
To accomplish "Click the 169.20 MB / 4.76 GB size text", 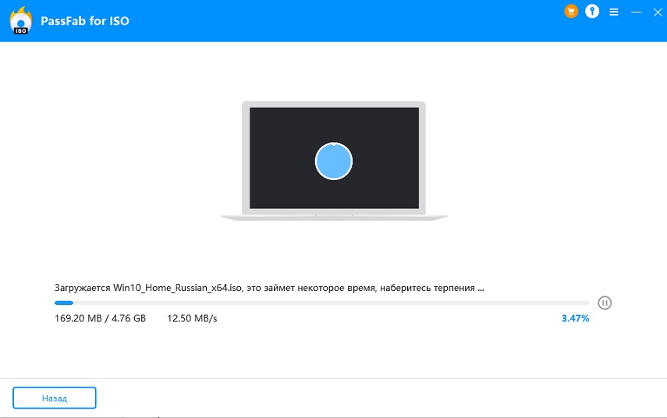I will click(100, 318).
